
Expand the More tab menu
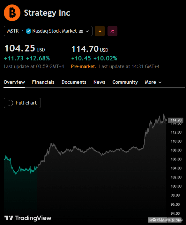pos(153,82)
